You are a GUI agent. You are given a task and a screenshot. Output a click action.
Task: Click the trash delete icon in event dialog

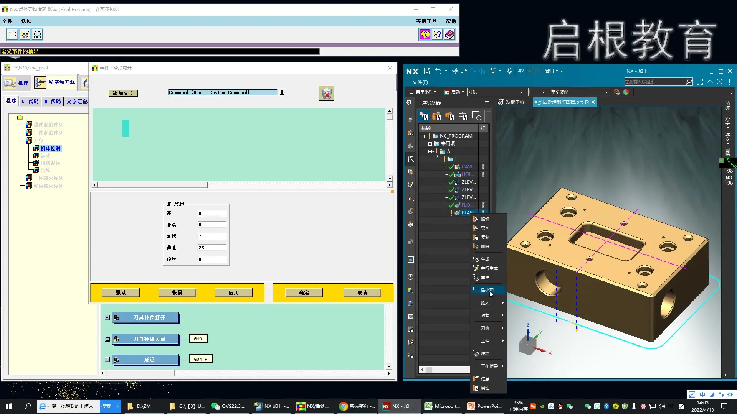tap(327, 94)
